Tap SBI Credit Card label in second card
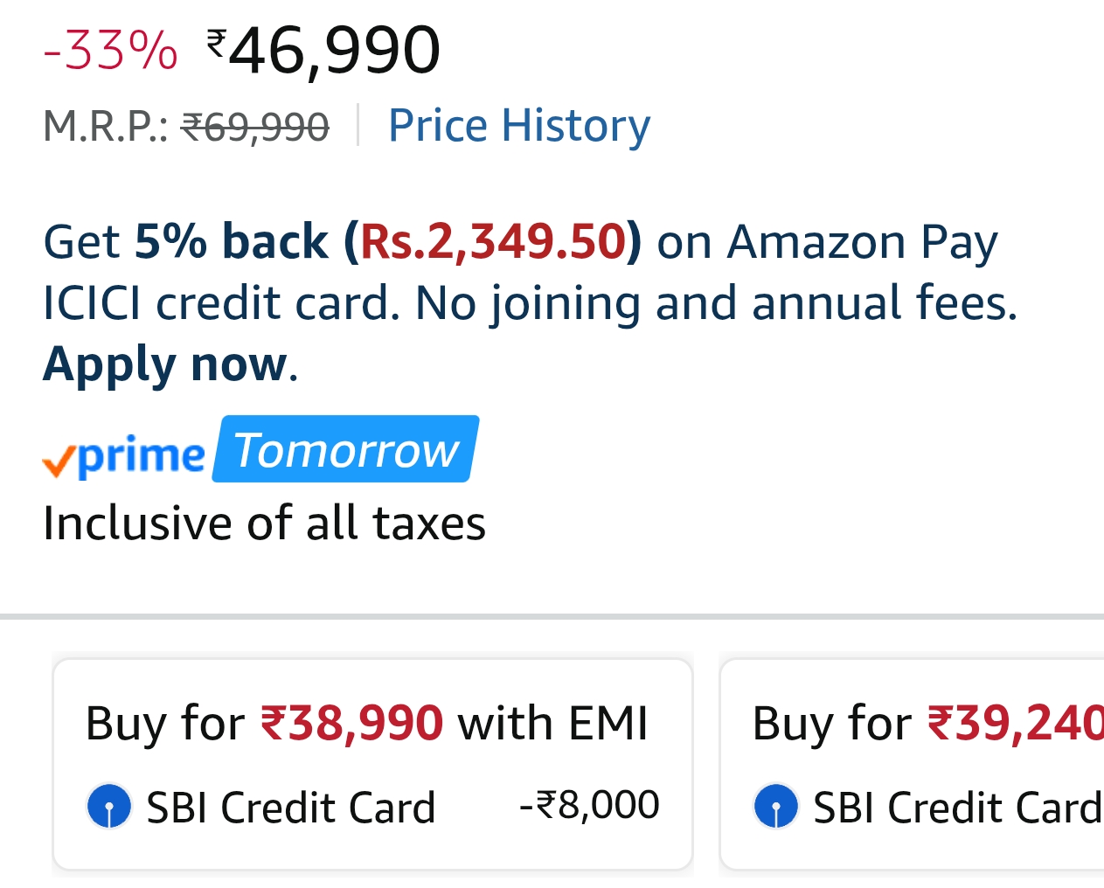The height and width of the screenshot is (888, 1104). point(956,807)
